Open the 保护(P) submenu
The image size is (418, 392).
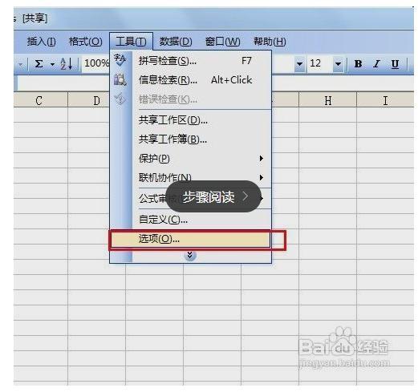click(x=201, y=159)
